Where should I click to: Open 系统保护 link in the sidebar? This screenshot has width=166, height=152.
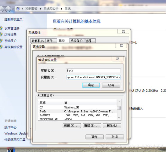tap(10, 41)
